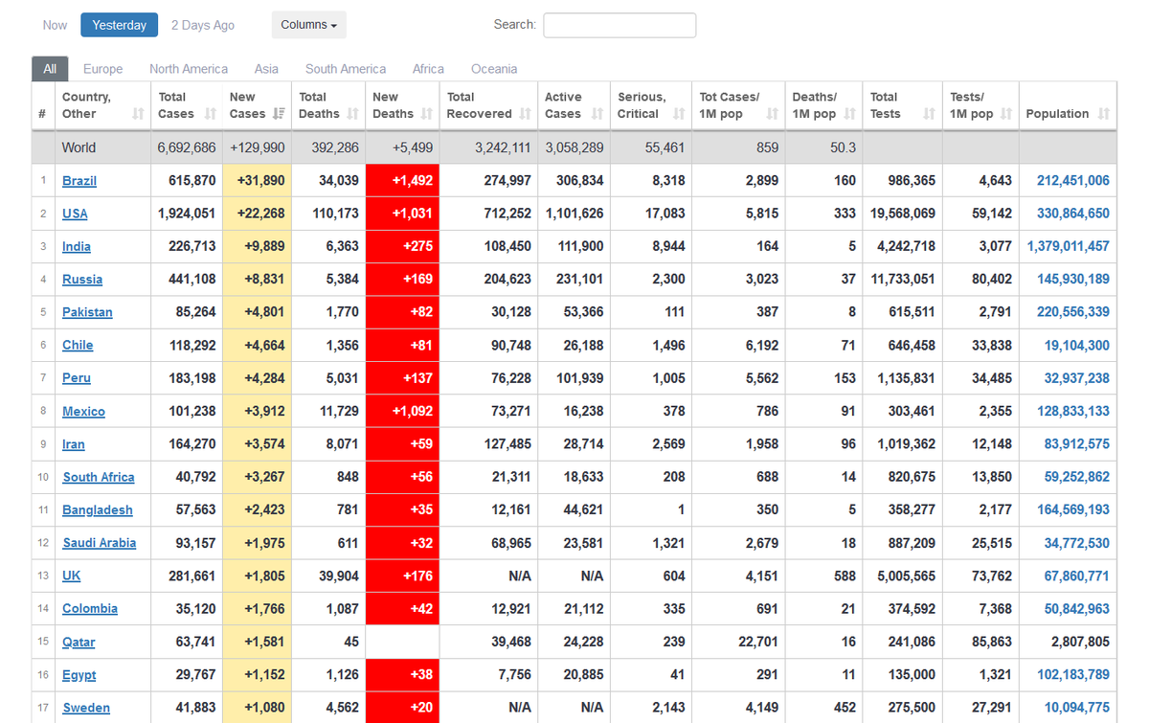This screenshot has width=1149, height=723.
Task: Select Iran total recovered 127,485
Action: pyautogui.click(x=507, y=444)
